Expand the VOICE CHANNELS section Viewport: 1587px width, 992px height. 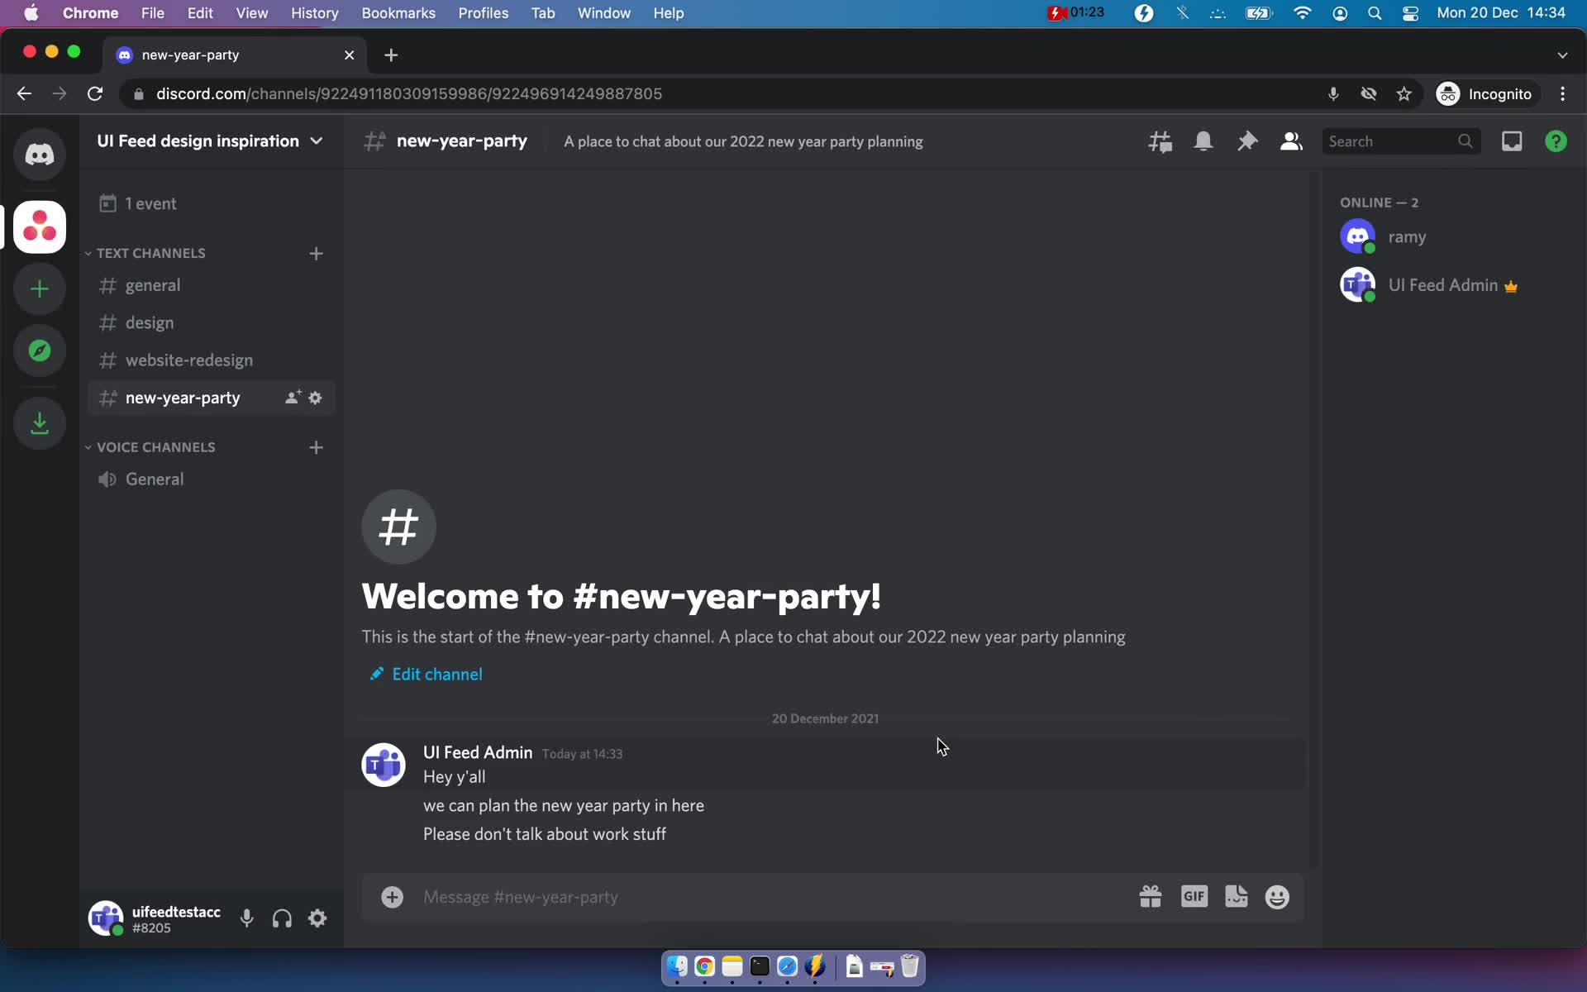tap(155, 446)
